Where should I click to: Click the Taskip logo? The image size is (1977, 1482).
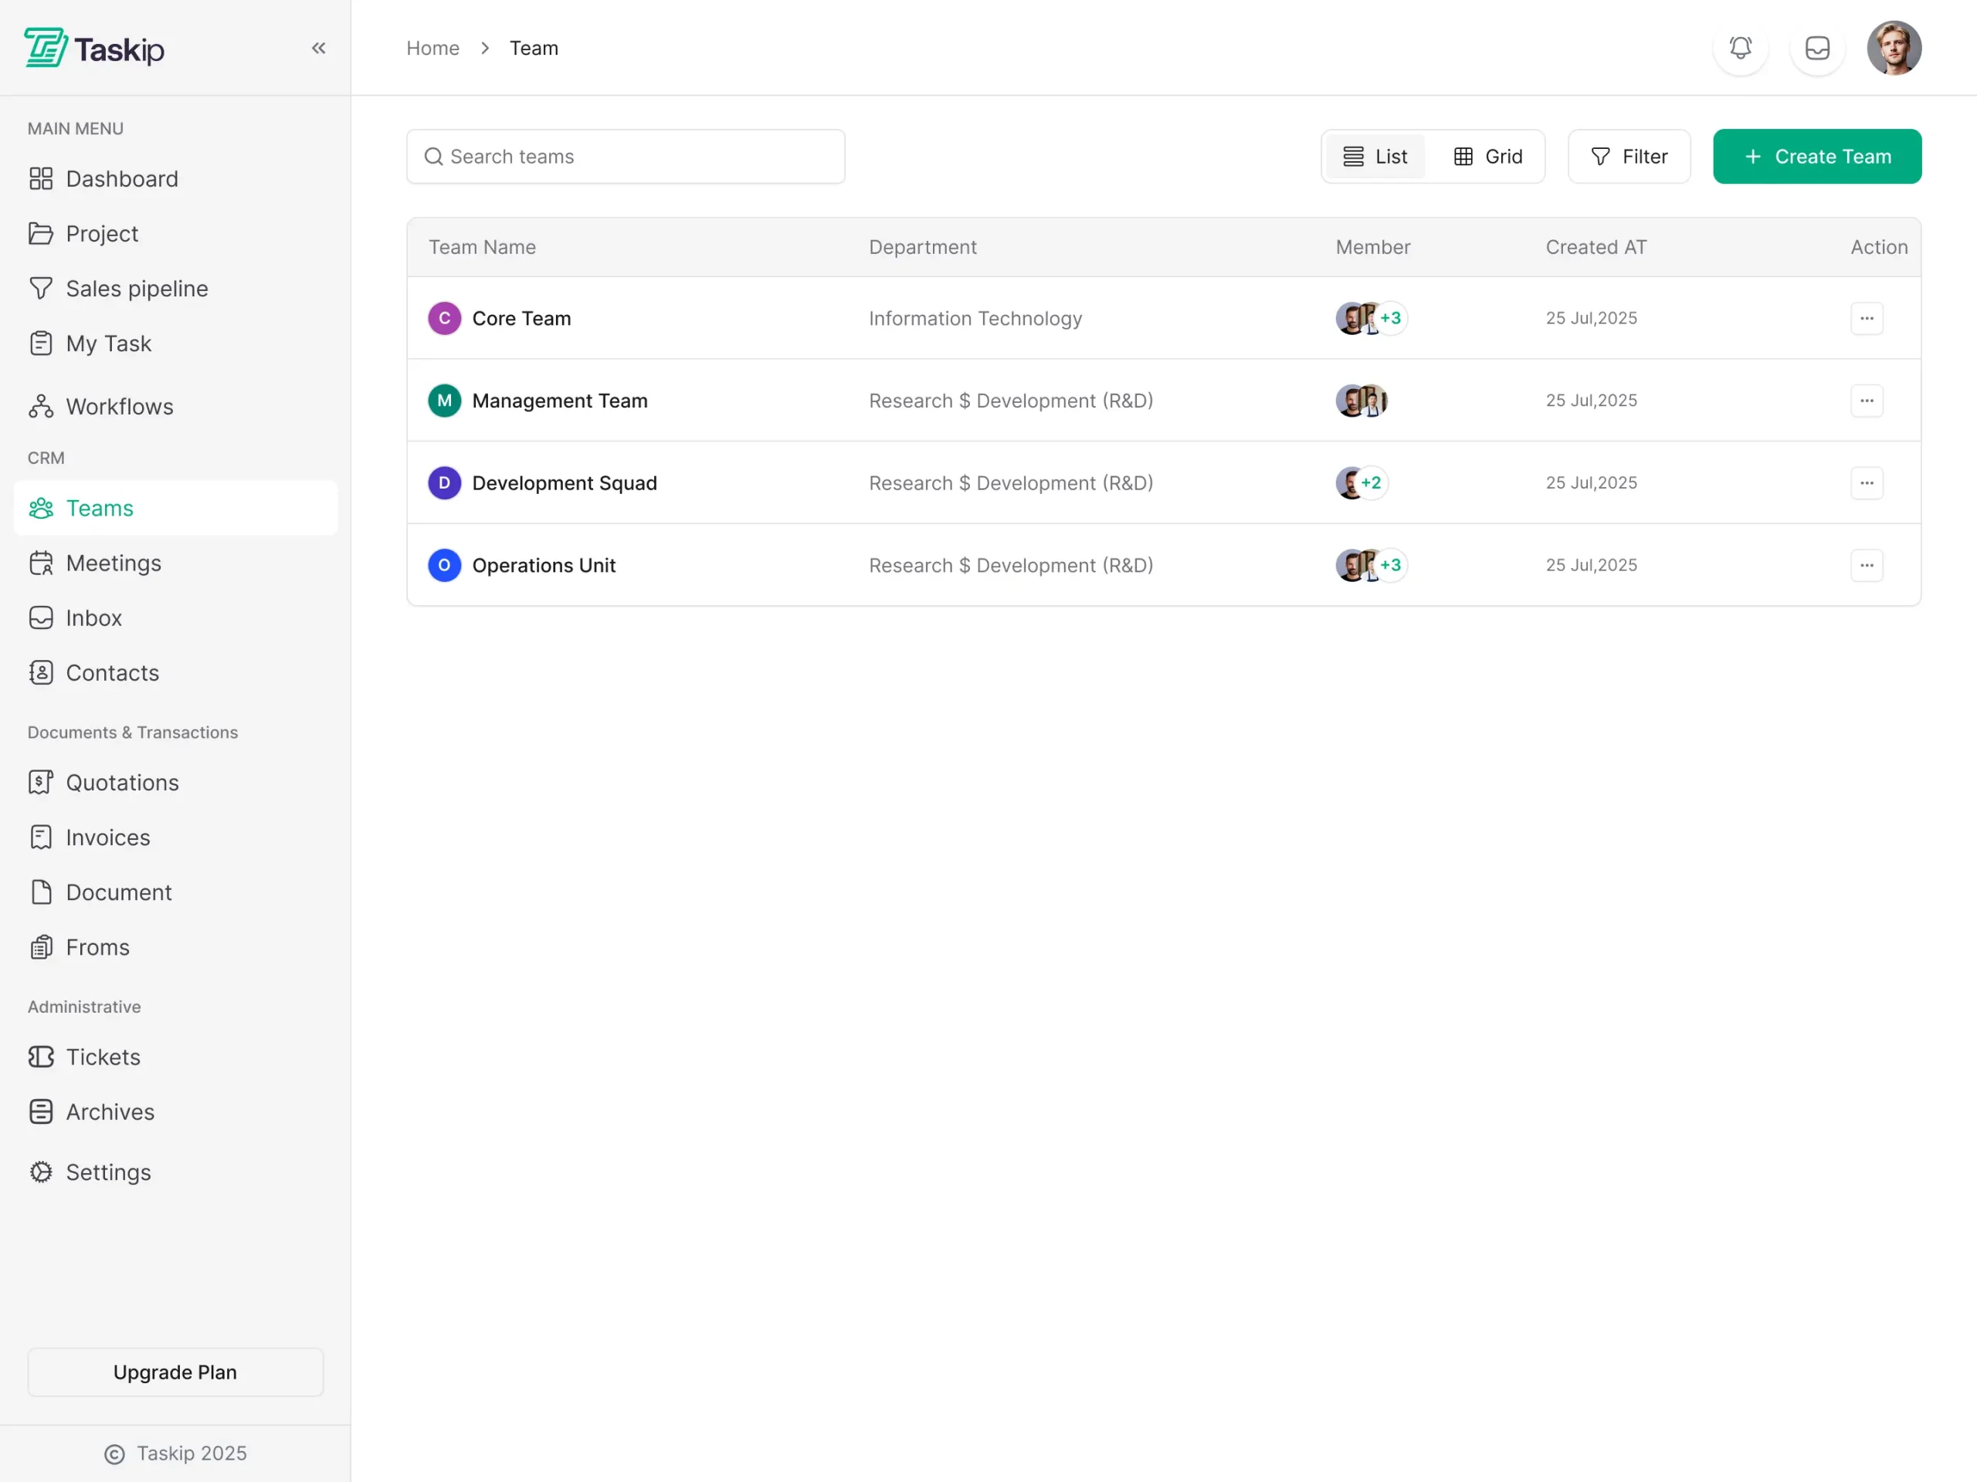pos(95,48)
